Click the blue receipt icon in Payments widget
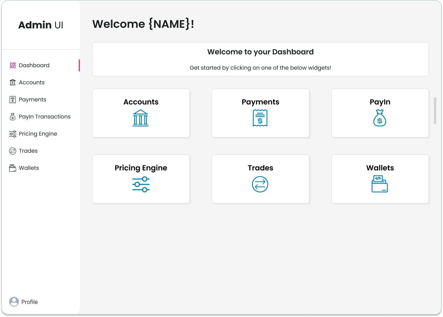This screenshot has height=317, width=443. [260, 118]
